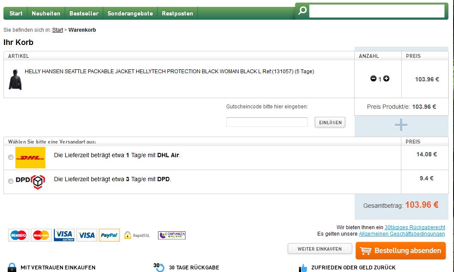Click the Helly Hansen Seattle jacket product title
This screenshot has height=272, width=454.
coord(169,71)
